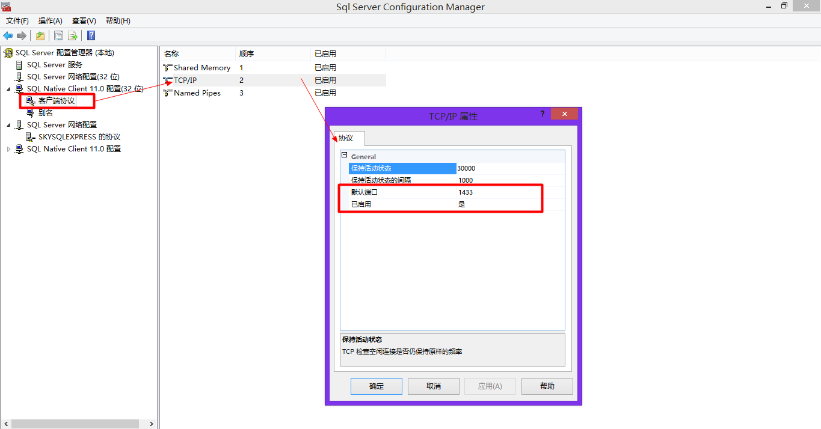Expand the collapsed SQL Native Client 11.0 配置 node
This screenshot has width=821, height=429.
point(8,149)
